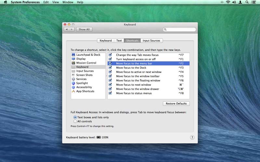
Task: Select the All controls radio button
Action: pyautogui.click(x=75, y=121)
